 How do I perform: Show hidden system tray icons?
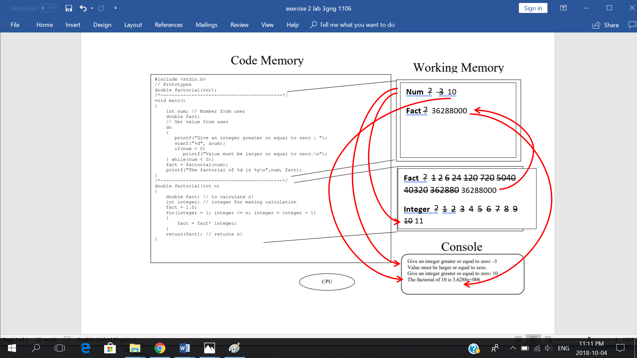click(x=513, y=348)
